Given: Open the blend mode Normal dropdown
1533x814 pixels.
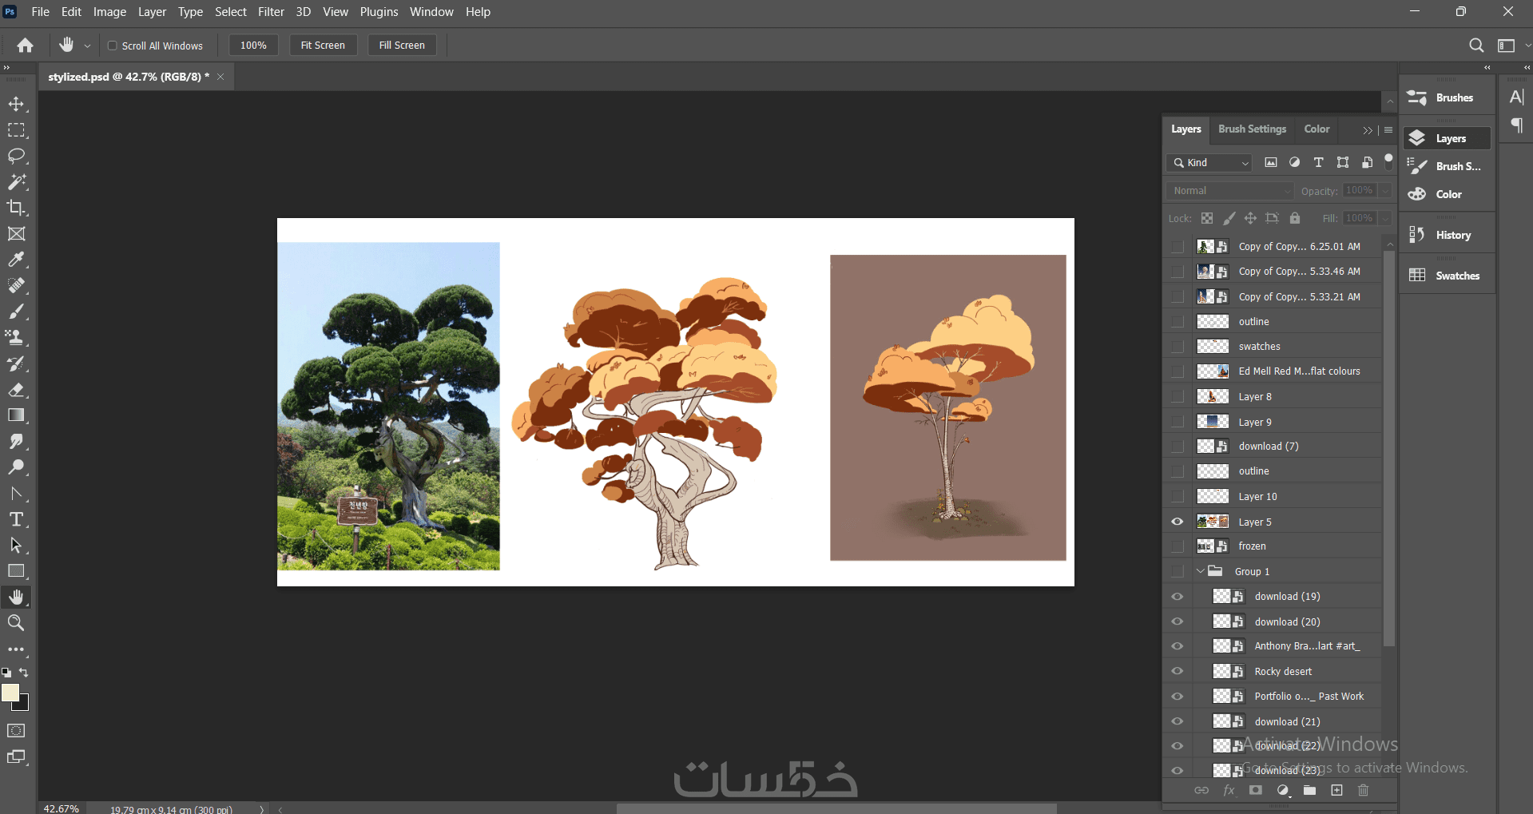Looking at the screenshot, I should [1229, 191].
